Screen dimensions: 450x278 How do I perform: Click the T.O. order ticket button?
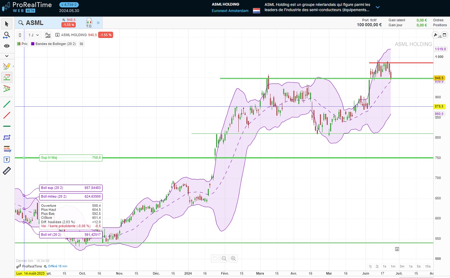[89, 23]
